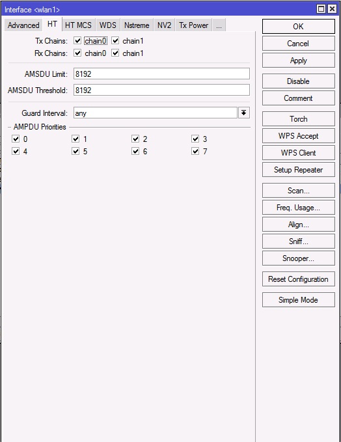Disable the wlan1 interface

(x=299, y=81)
